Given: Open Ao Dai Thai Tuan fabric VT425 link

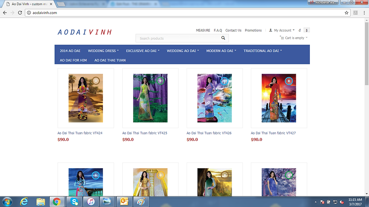Looking at the screenshot, I should 145,133.
